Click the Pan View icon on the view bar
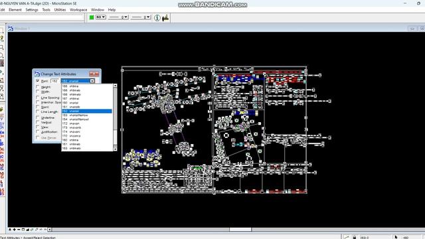 point(37,230)
